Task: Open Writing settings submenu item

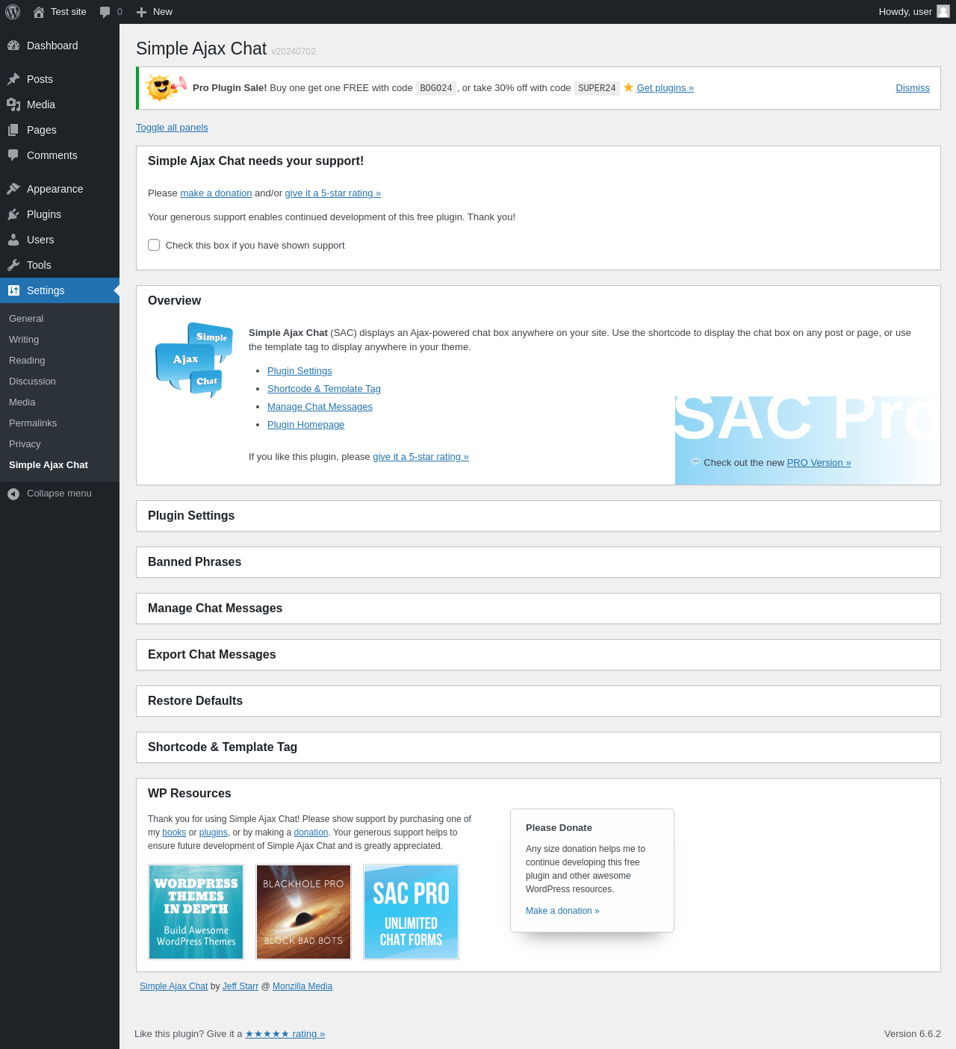Action: click(x=24, y=340)
